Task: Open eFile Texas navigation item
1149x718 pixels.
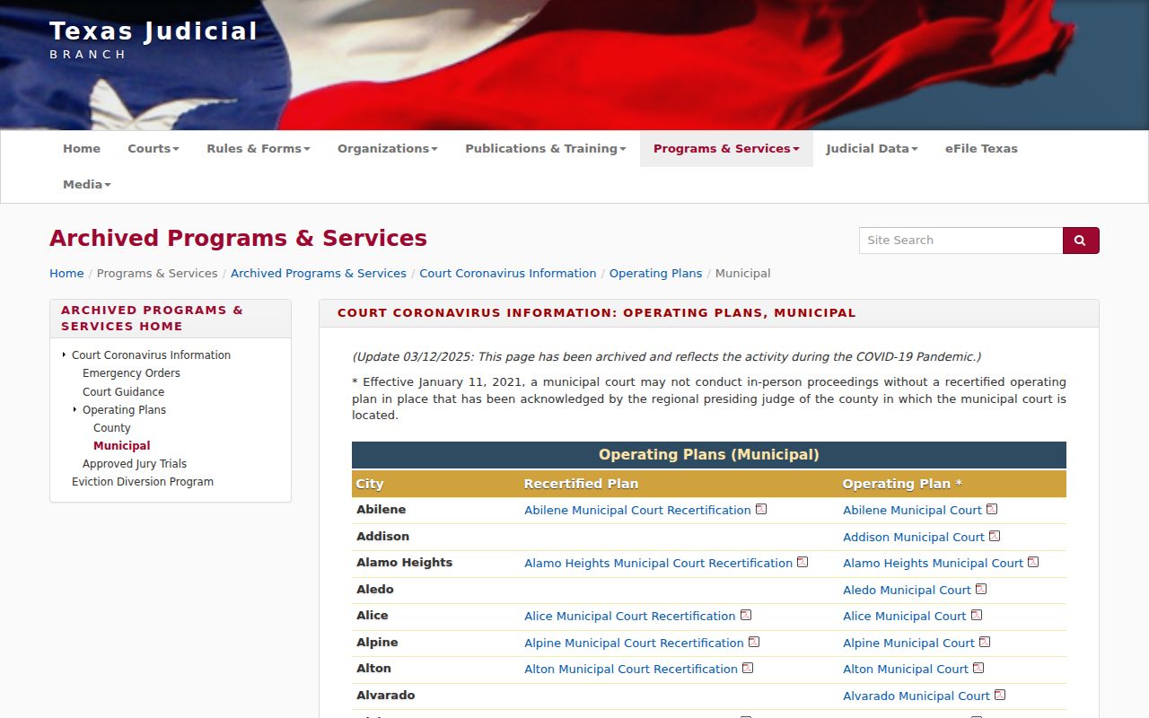Action: [981, 149]
